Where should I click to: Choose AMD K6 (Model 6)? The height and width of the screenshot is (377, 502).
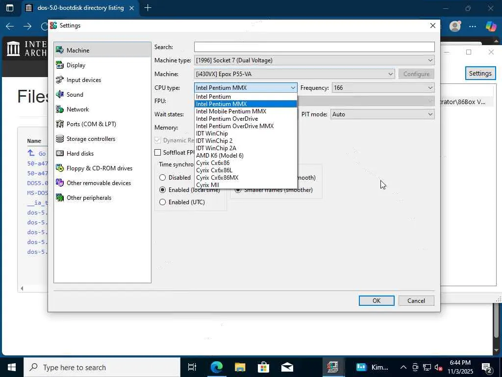tap(246, 156)
